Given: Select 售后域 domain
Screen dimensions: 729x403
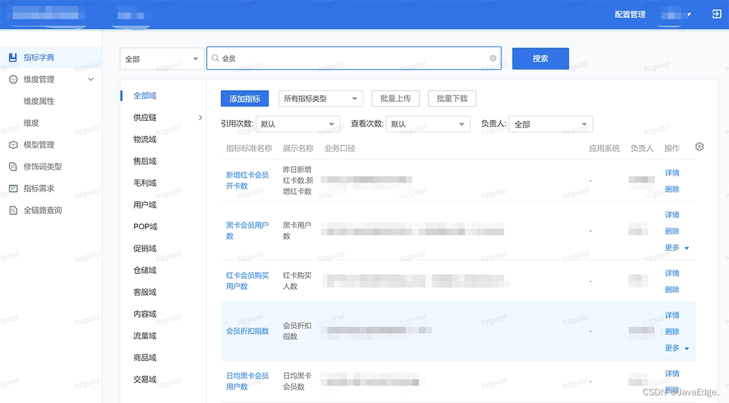Looking at the screenshot, I should point(145,162).
